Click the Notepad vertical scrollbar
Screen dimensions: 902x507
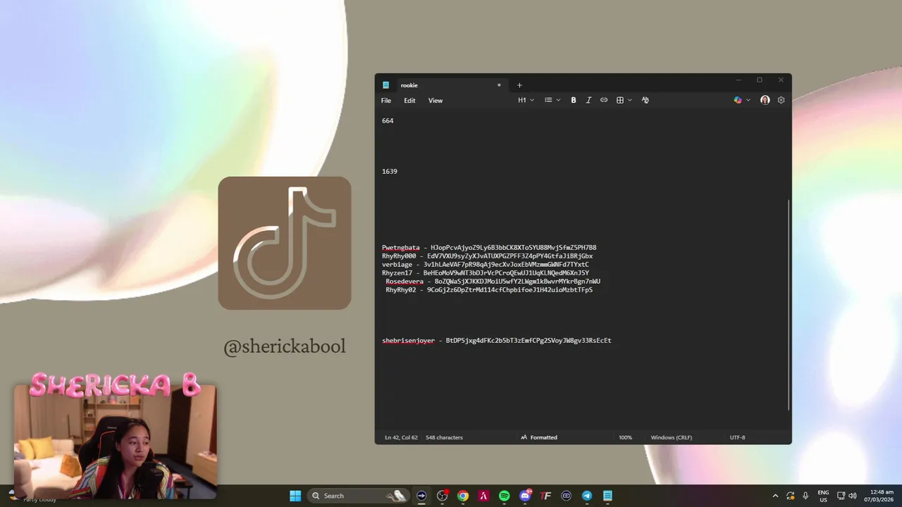[789, 304]
